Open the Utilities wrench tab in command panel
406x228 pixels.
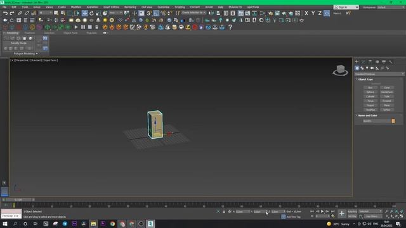[x=391, y=62]
